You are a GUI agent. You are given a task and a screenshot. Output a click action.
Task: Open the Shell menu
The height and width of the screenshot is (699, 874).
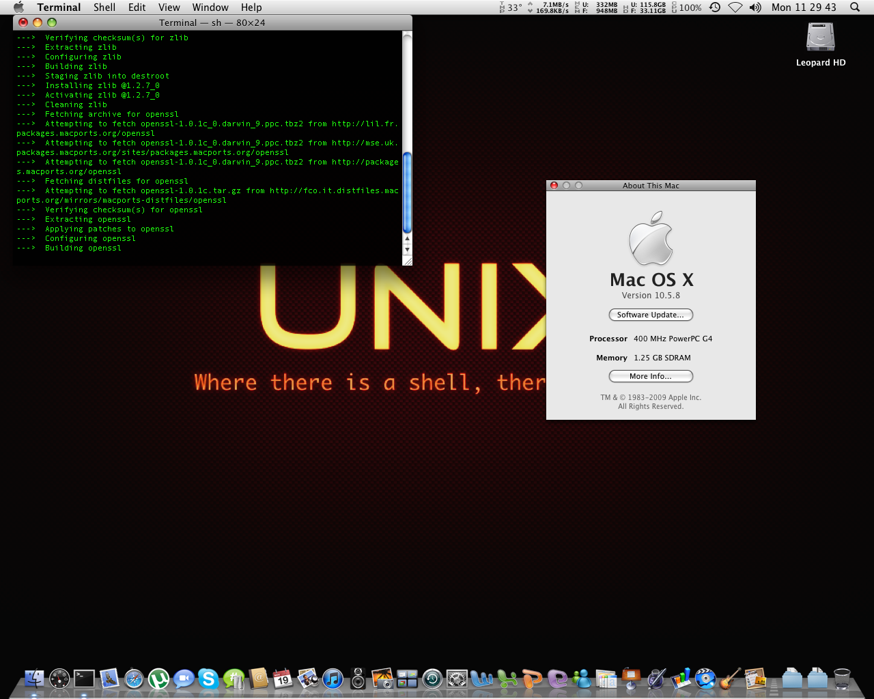[104, 8]
